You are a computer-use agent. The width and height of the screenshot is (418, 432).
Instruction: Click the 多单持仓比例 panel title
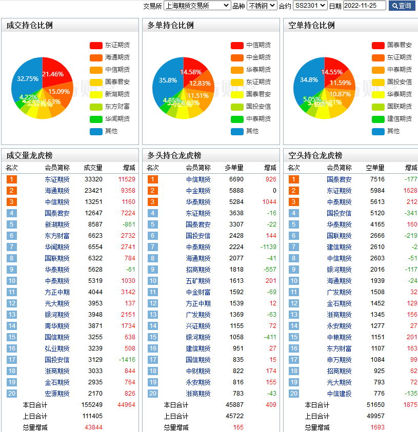pyautogui.click(x=170, y=25)
